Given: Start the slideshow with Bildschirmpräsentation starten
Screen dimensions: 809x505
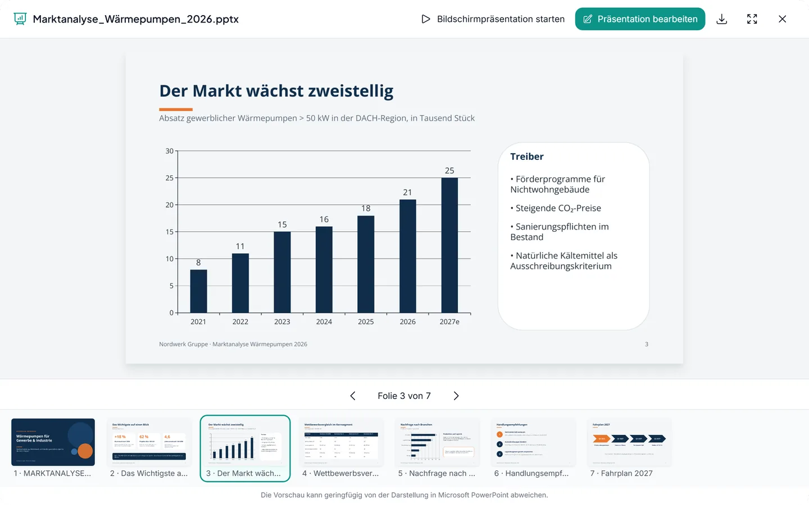Looking at the screenshot, I should pos(493,19).
